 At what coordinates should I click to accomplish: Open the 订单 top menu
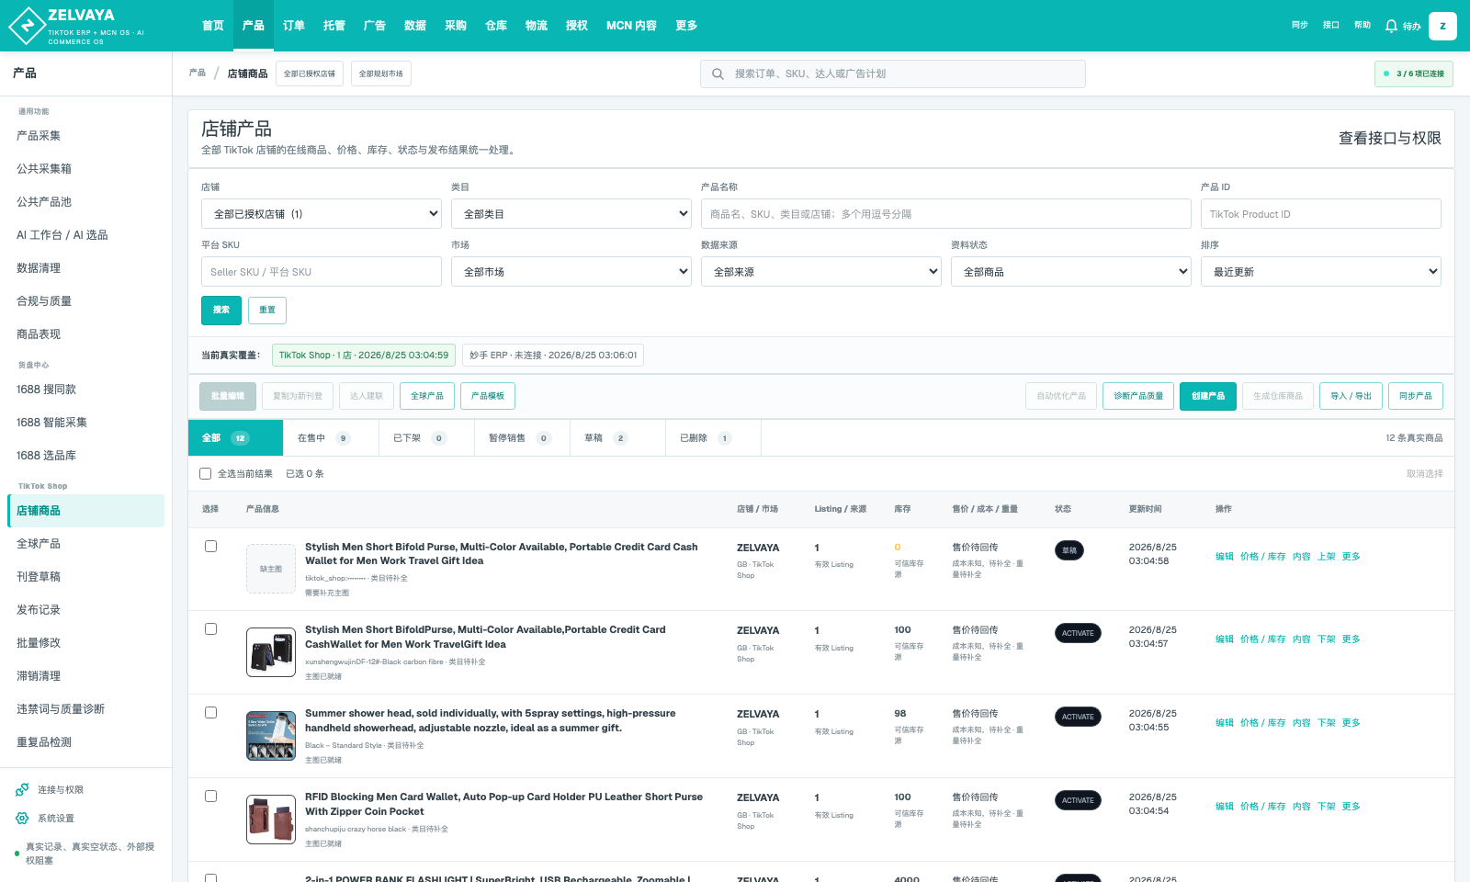[x=294, y=26]
